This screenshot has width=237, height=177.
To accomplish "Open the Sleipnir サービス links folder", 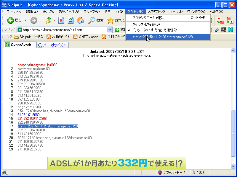I will [28, 37].
